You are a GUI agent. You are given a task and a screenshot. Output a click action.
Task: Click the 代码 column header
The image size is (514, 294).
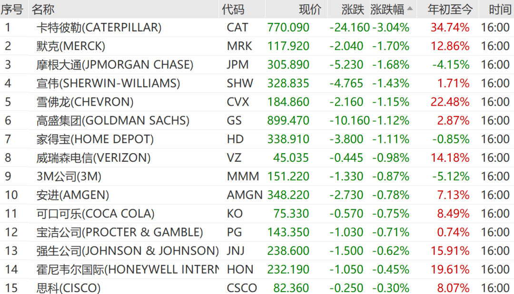pos(233,9)
